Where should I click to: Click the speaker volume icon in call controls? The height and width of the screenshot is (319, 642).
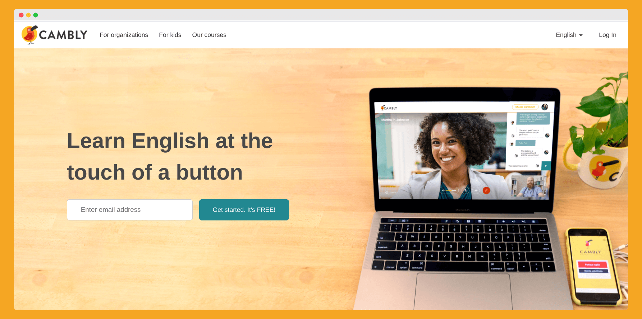(443, 190)
